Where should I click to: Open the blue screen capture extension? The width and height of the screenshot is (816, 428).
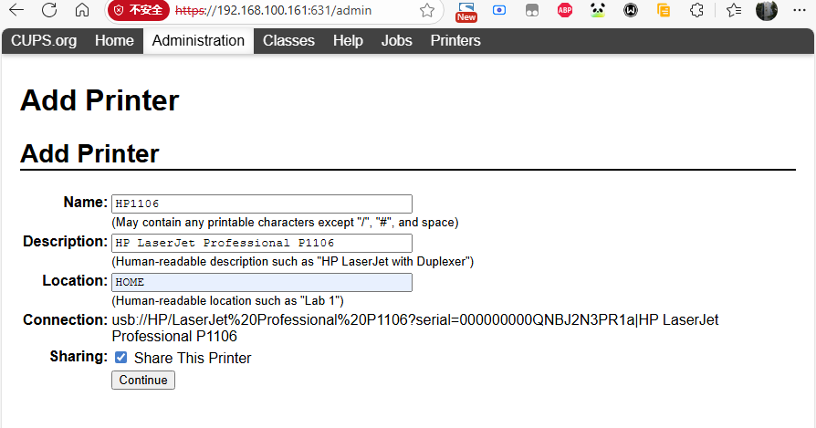tap(499, 10)
